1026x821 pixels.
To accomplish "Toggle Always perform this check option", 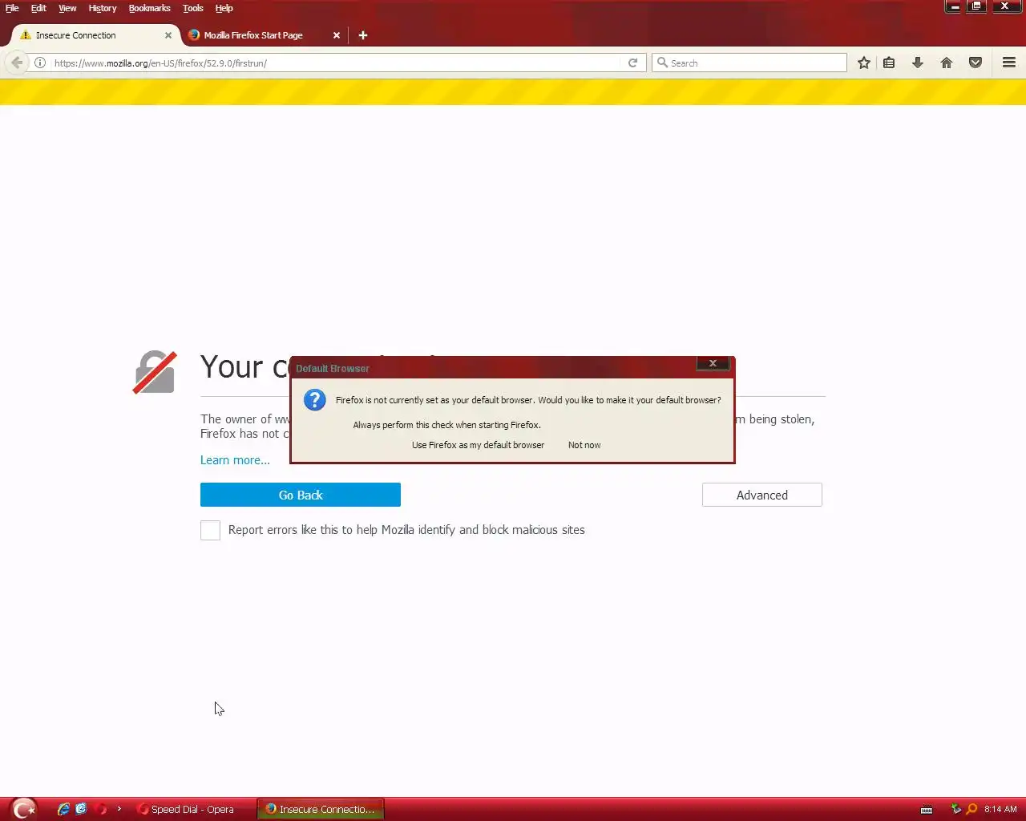I will (x=446, y=425).
